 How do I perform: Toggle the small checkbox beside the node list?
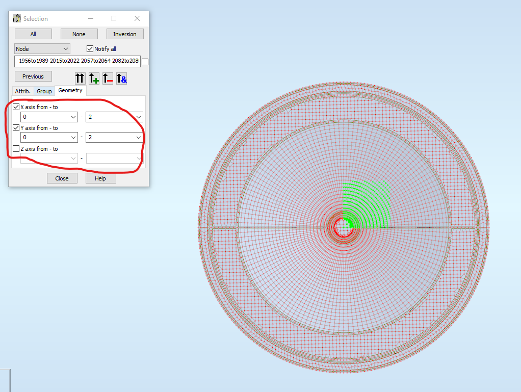click(x=144, y=61)
